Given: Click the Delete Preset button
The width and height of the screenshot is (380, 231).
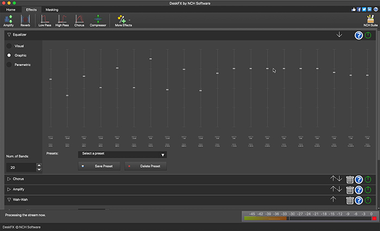Looking at the screenshot, I should (146, 166).
